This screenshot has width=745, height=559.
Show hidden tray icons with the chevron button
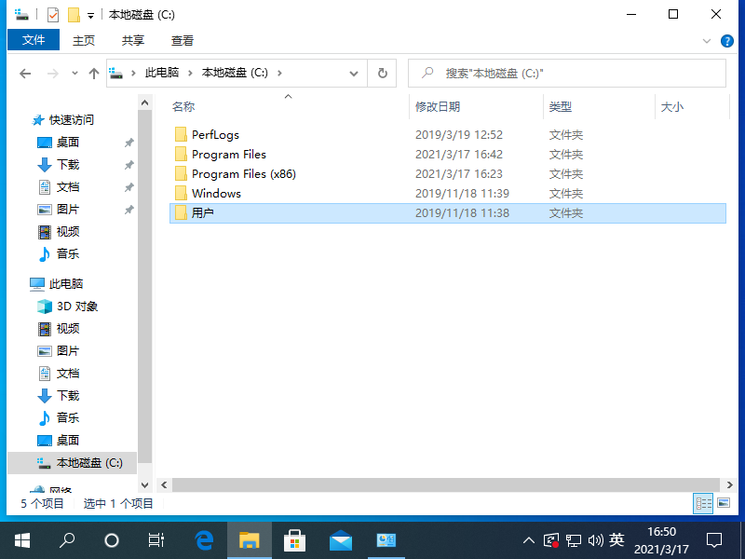pyautogui.click(x=528, y=539)
